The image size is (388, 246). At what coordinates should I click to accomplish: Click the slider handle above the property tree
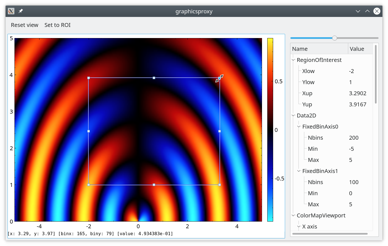[x=335, y=38]
